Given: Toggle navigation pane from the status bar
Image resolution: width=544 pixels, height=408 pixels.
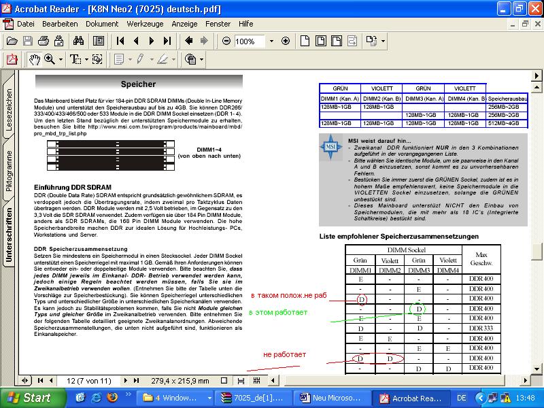Looking at the screenshot, I should 24,381.
